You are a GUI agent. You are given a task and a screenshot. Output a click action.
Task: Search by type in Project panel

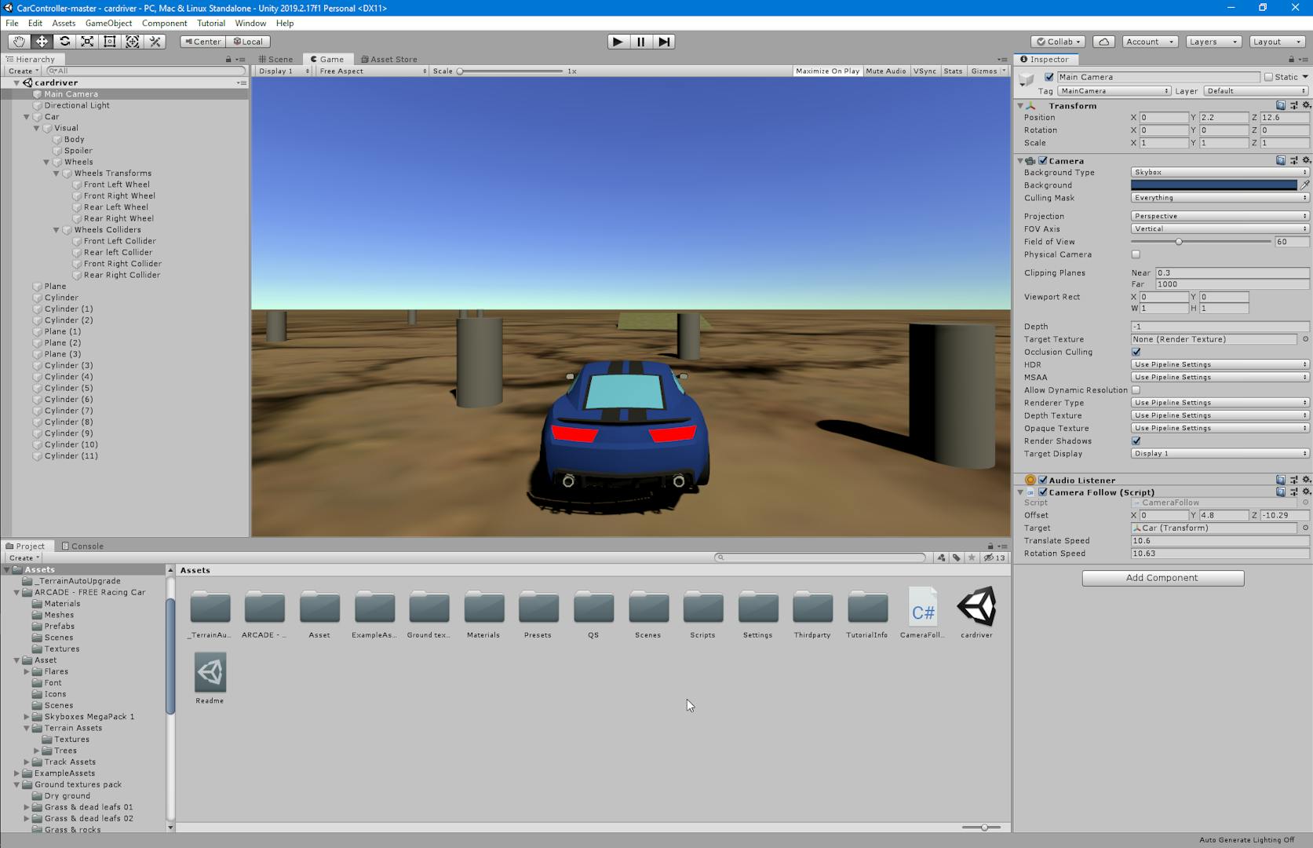coord(941,557)
